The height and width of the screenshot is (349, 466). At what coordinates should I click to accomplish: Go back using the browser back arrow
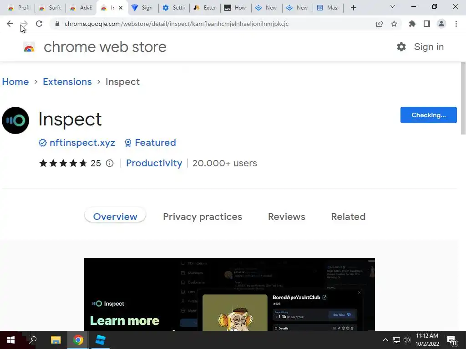click(10, 24)
